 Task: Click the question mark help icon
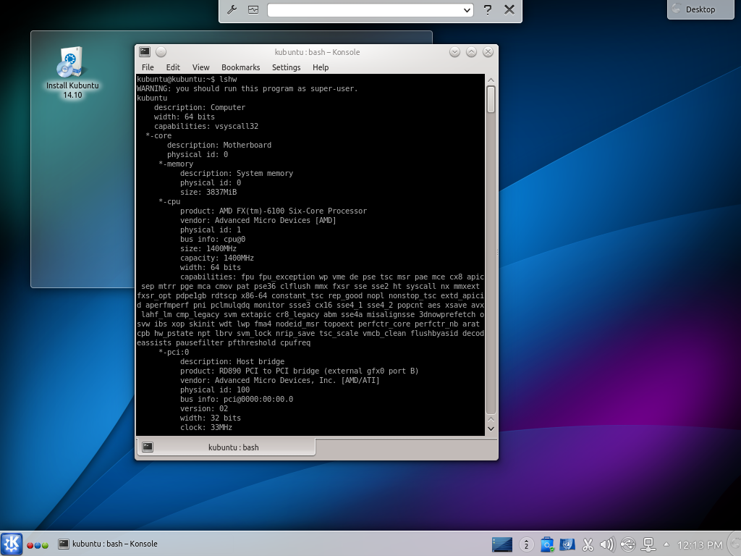[488, 9]
